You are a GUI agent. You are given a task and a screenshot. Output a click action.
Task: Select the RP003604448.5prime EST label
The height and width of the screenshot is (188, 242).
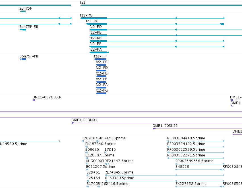186,138
